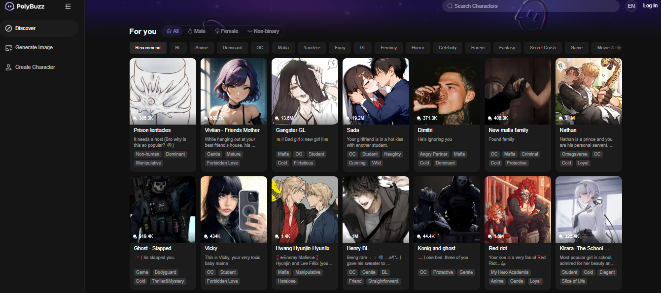Open the EN language selector
The width and height of the screenshot is (661, 293).
click(631, 6)
